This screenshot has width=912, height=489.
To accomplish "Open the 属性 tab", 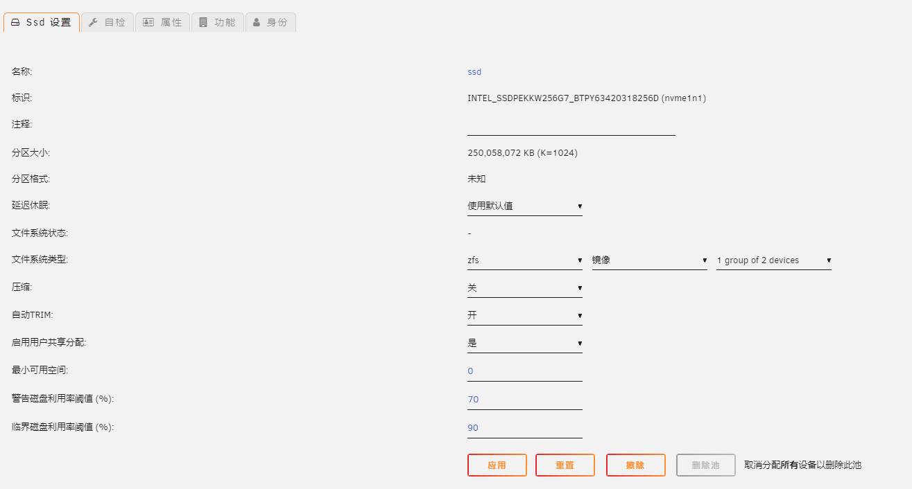I will pyautogui.click(x=163, y=22).
